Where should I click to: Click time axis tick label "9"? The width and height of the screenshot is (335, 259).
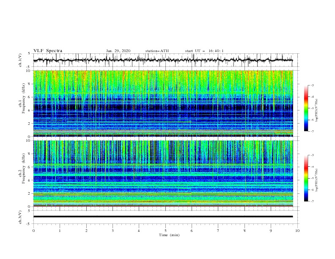[x=271, y=231]
